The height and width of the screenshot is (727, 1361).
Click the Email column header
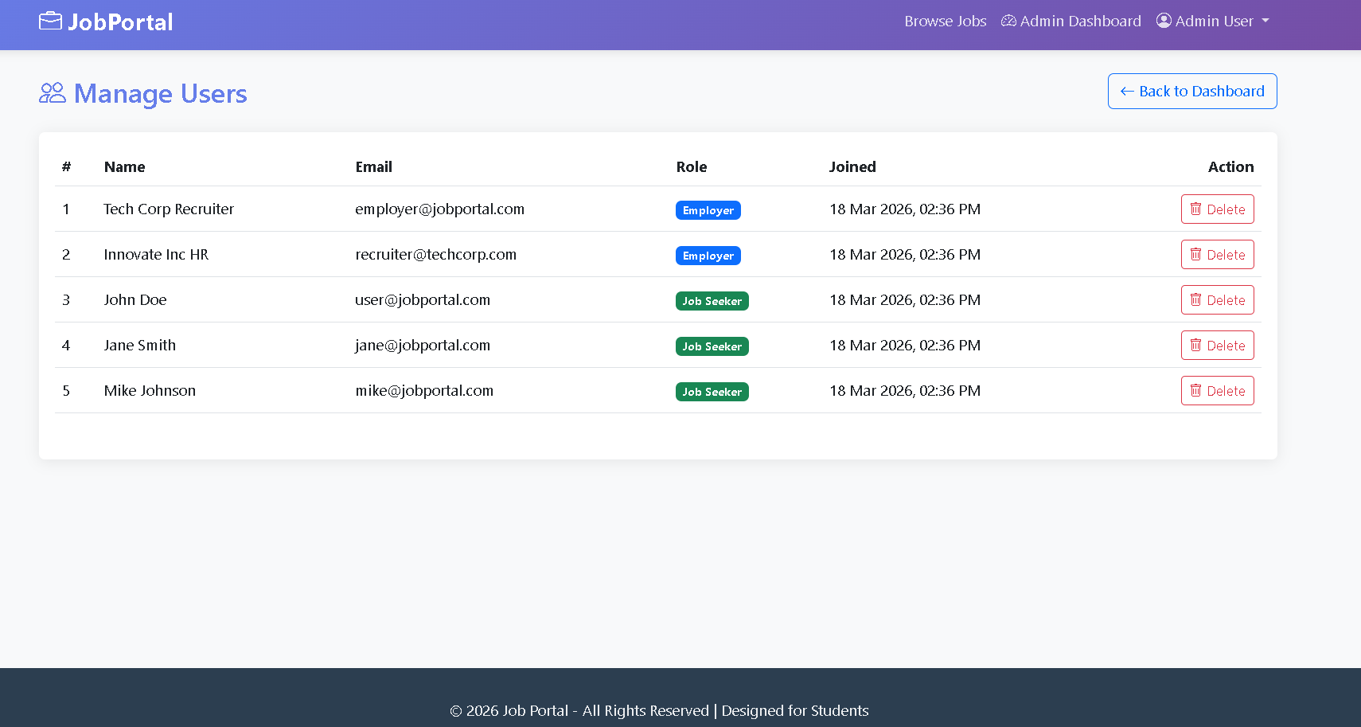[x=374, y=167]
